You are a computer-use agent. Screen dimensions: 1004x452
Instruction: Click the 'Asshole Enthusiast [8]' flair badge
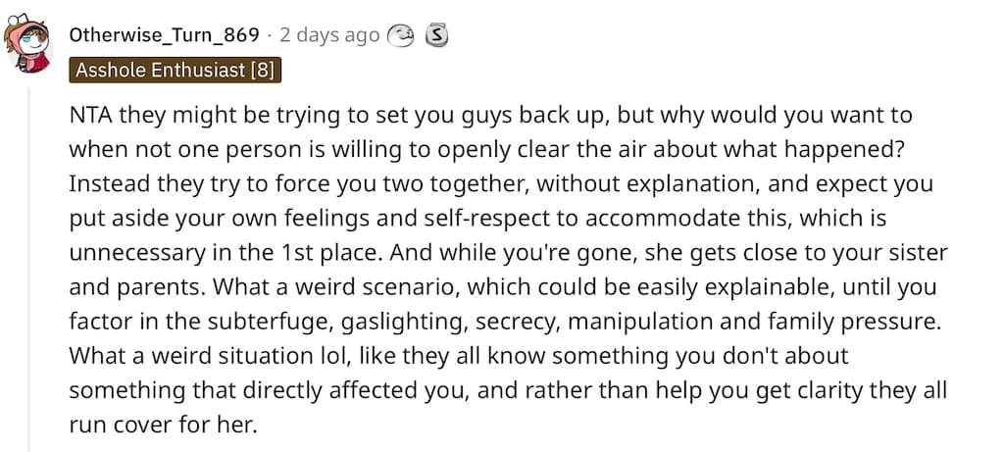click(175, 71)
